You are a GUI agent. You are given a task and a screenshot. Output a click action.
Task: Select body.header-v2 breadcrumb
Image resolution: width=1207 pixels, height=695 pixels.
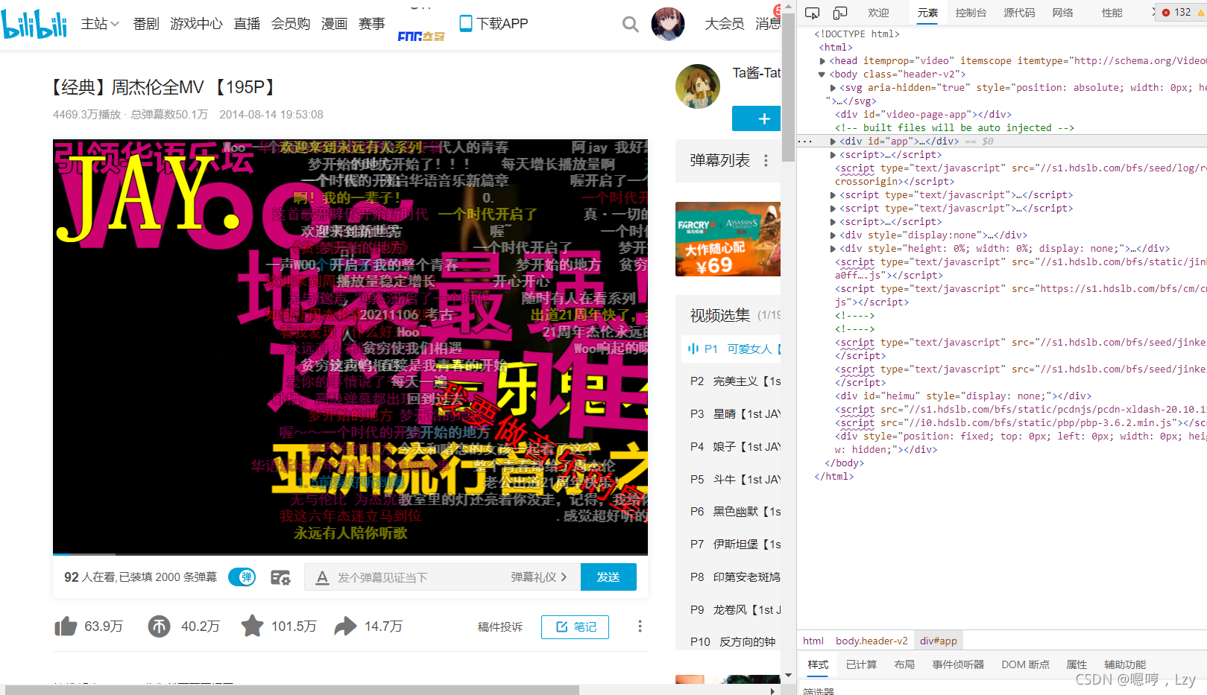[872, 641]
